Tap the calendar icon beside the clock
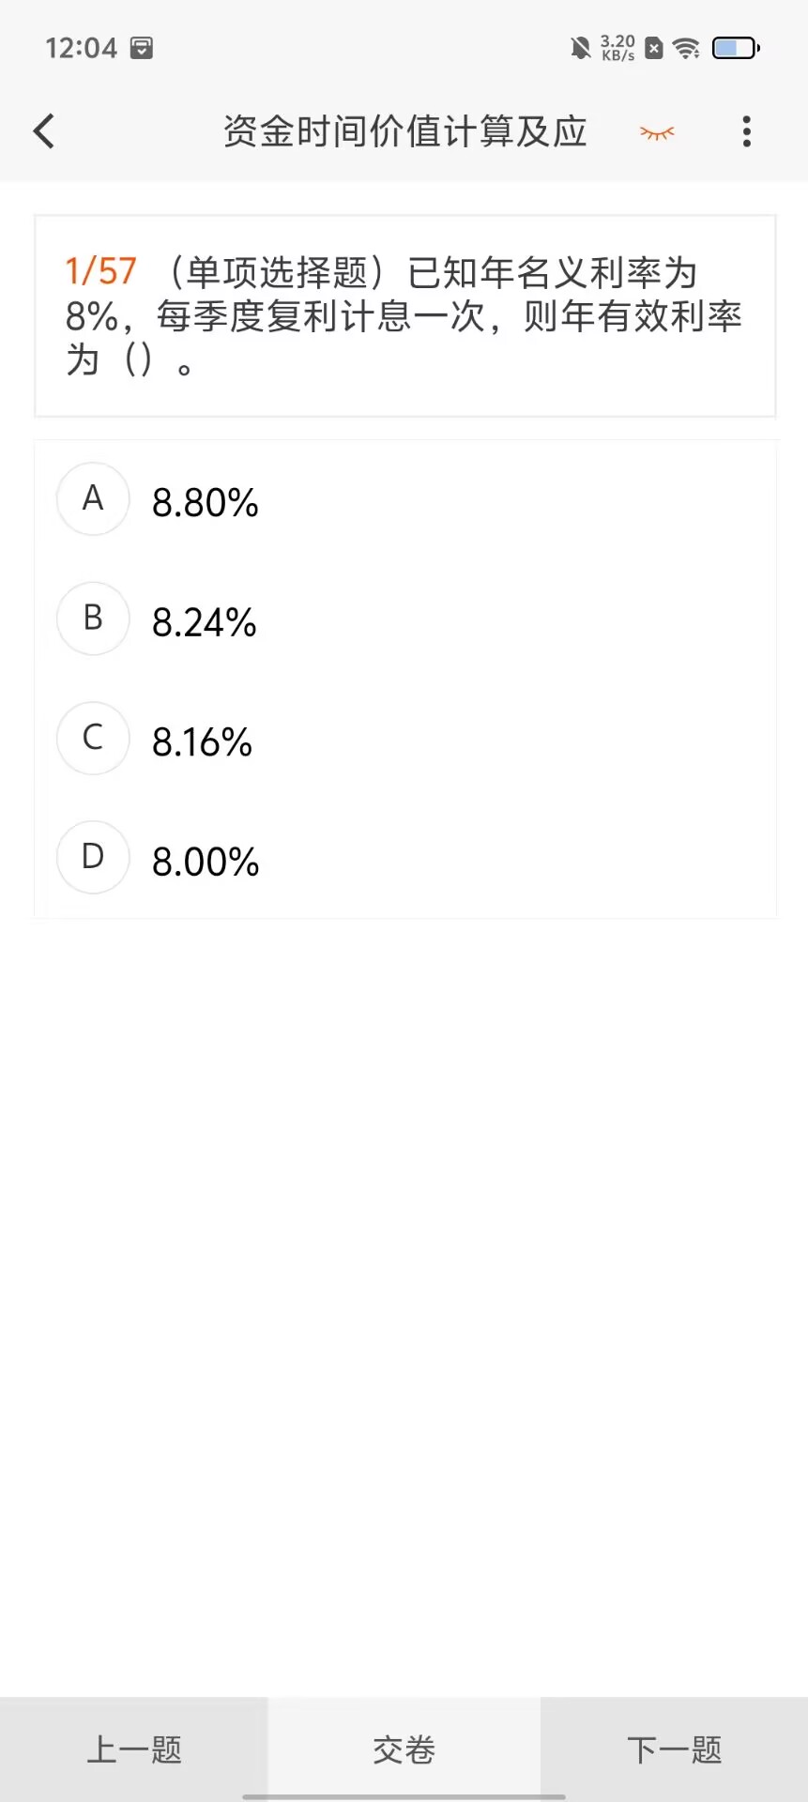 pyautogui.click(x=142, y=48)
